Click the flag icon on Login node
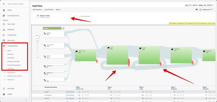This screenshot has width=217, height=102. click(141, 48)
